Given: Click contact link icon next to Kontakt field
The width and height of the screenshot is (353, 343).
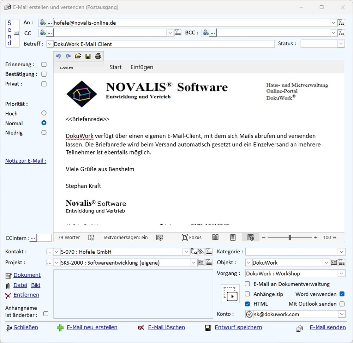Looking at the screenshot, I should click(193, 251).
